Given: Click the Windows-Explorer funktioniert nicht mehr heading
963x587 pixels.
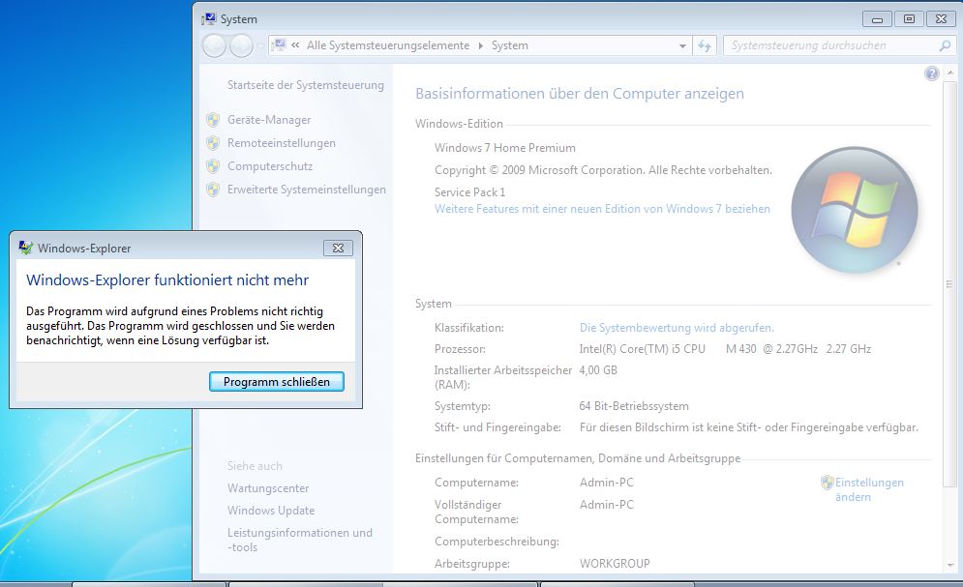Looking at the screenshot, I should [x=167, y=279].
